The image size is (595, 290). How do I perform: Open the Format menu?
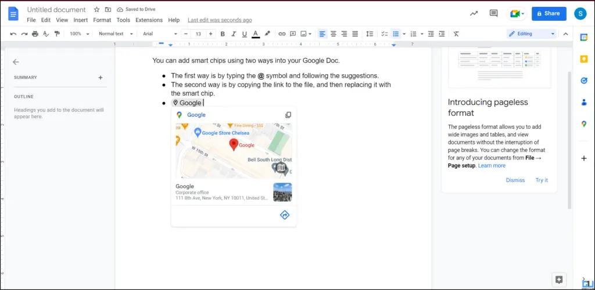click(102, 20)
